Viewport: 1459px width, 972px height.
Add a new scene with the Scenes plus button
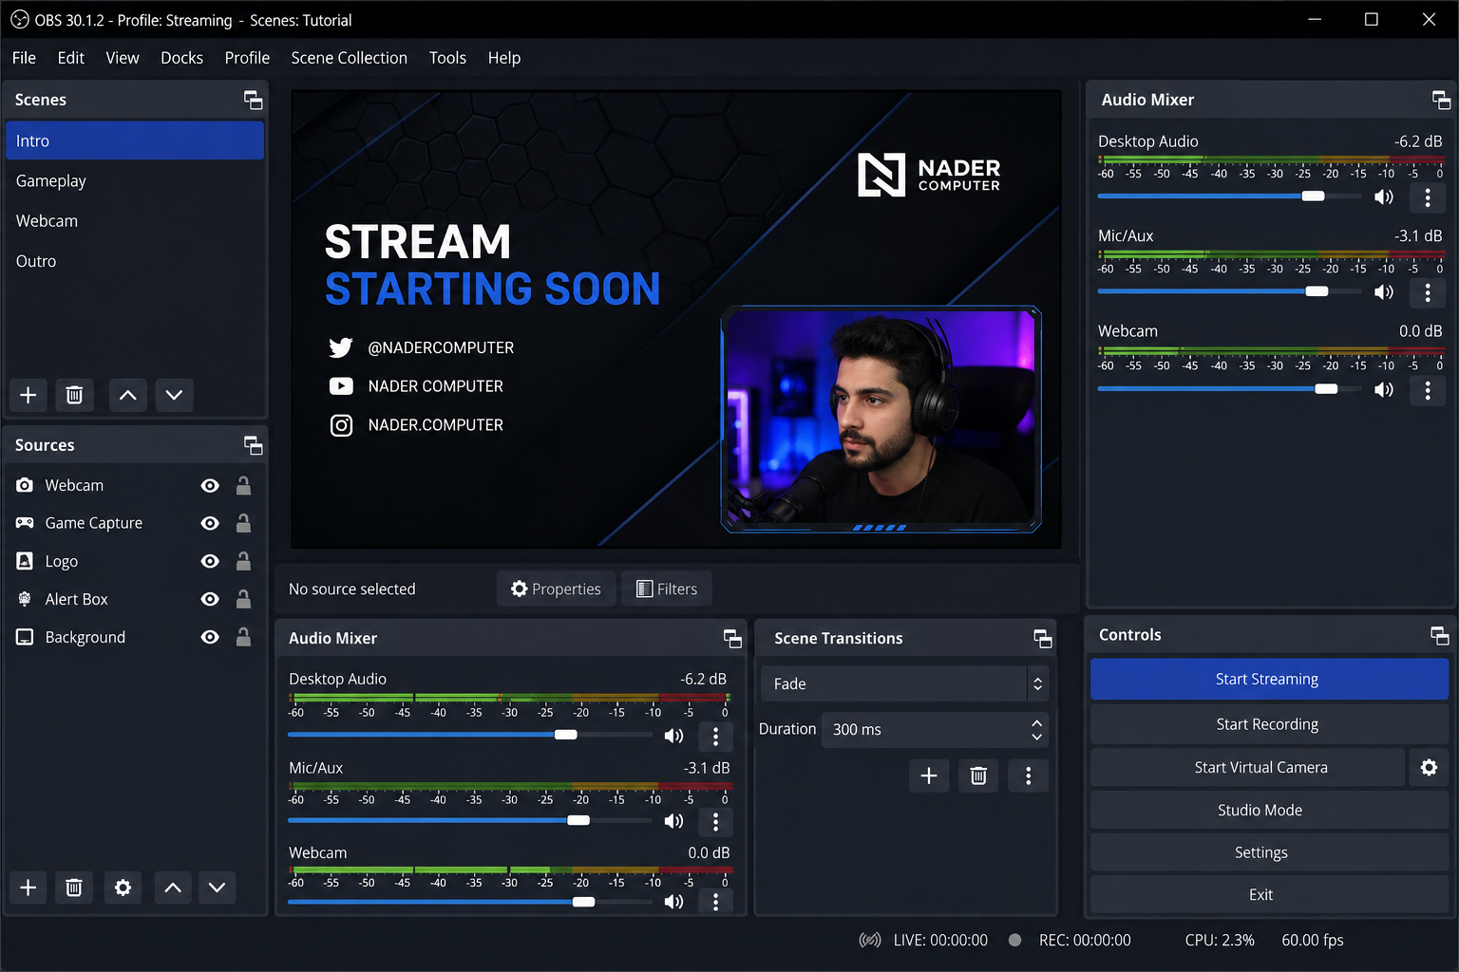(x=28, y=395)
